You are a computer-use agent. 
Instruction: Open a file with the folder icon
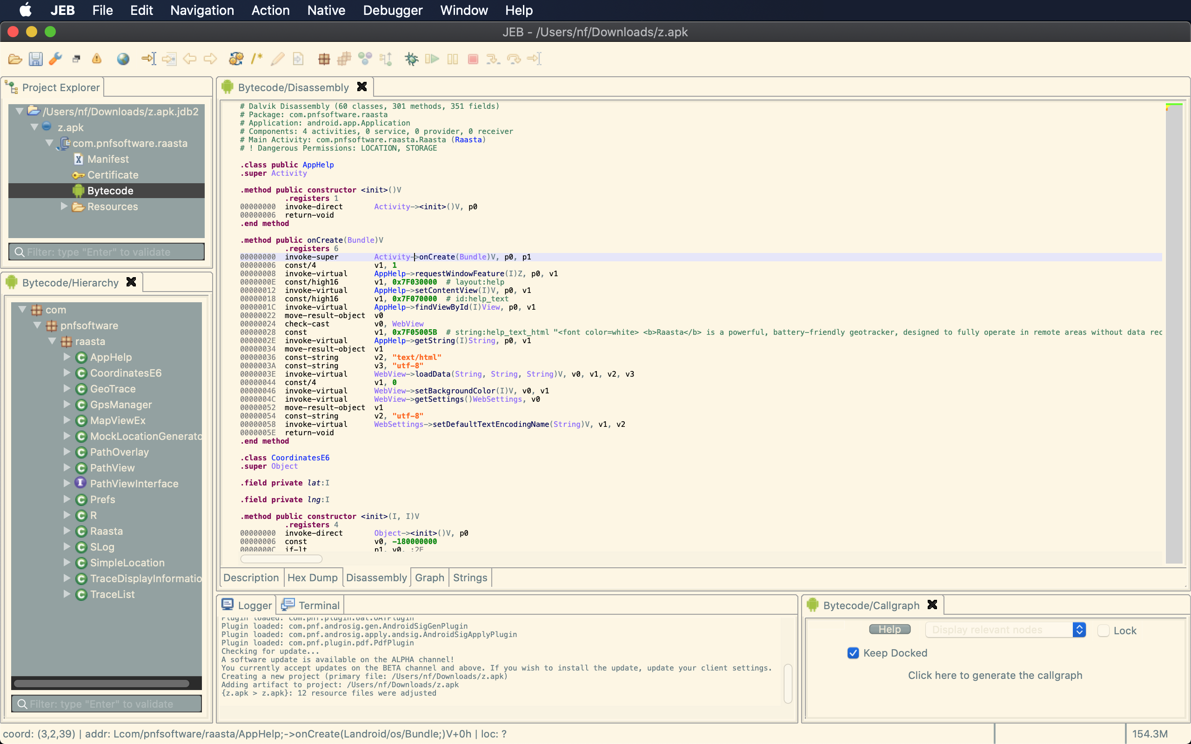[15, 59]
